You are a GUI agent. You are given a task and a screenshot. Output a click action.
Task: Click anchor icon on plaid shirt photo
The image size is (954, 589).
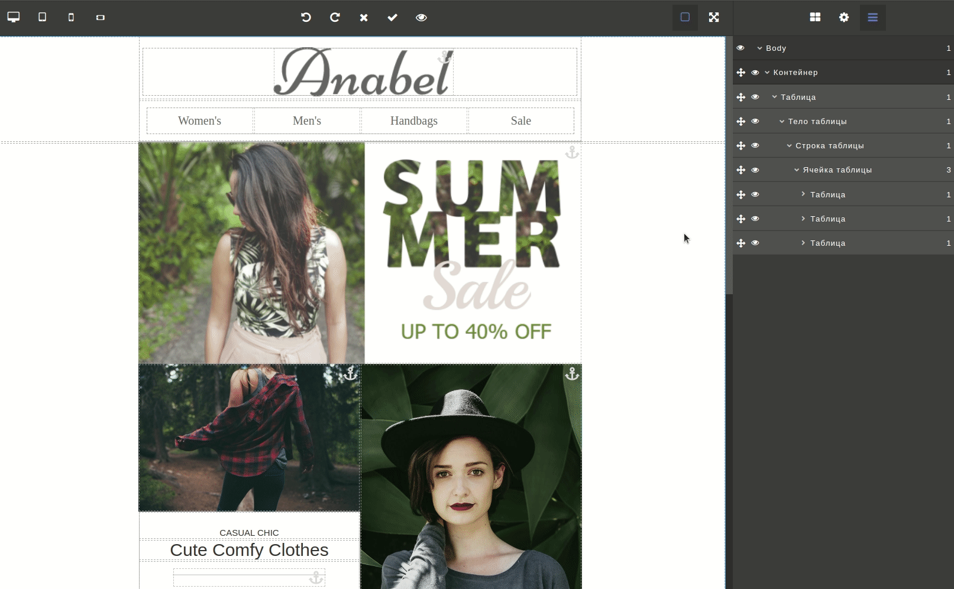point(351,373)
